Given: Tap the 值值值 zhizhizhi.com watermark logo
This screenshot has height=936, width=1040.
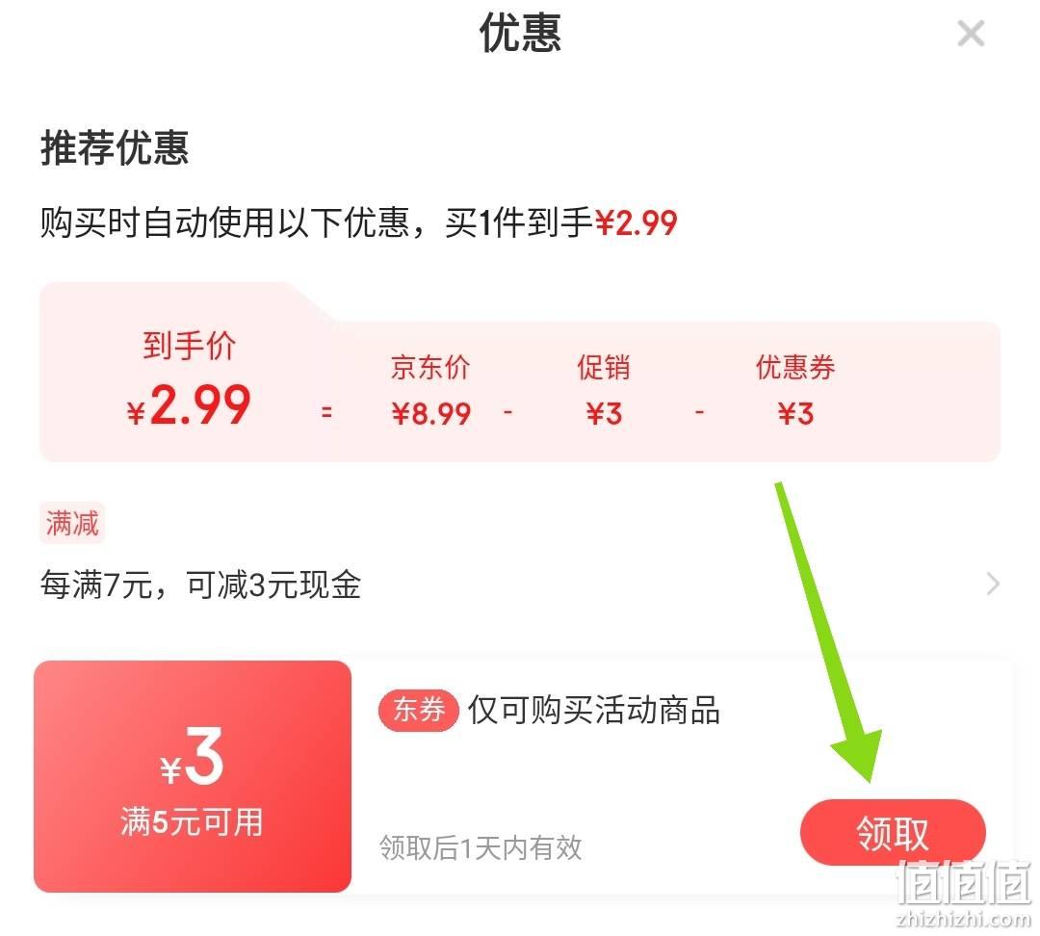Looking at the screenshot, I should (964, 893).
